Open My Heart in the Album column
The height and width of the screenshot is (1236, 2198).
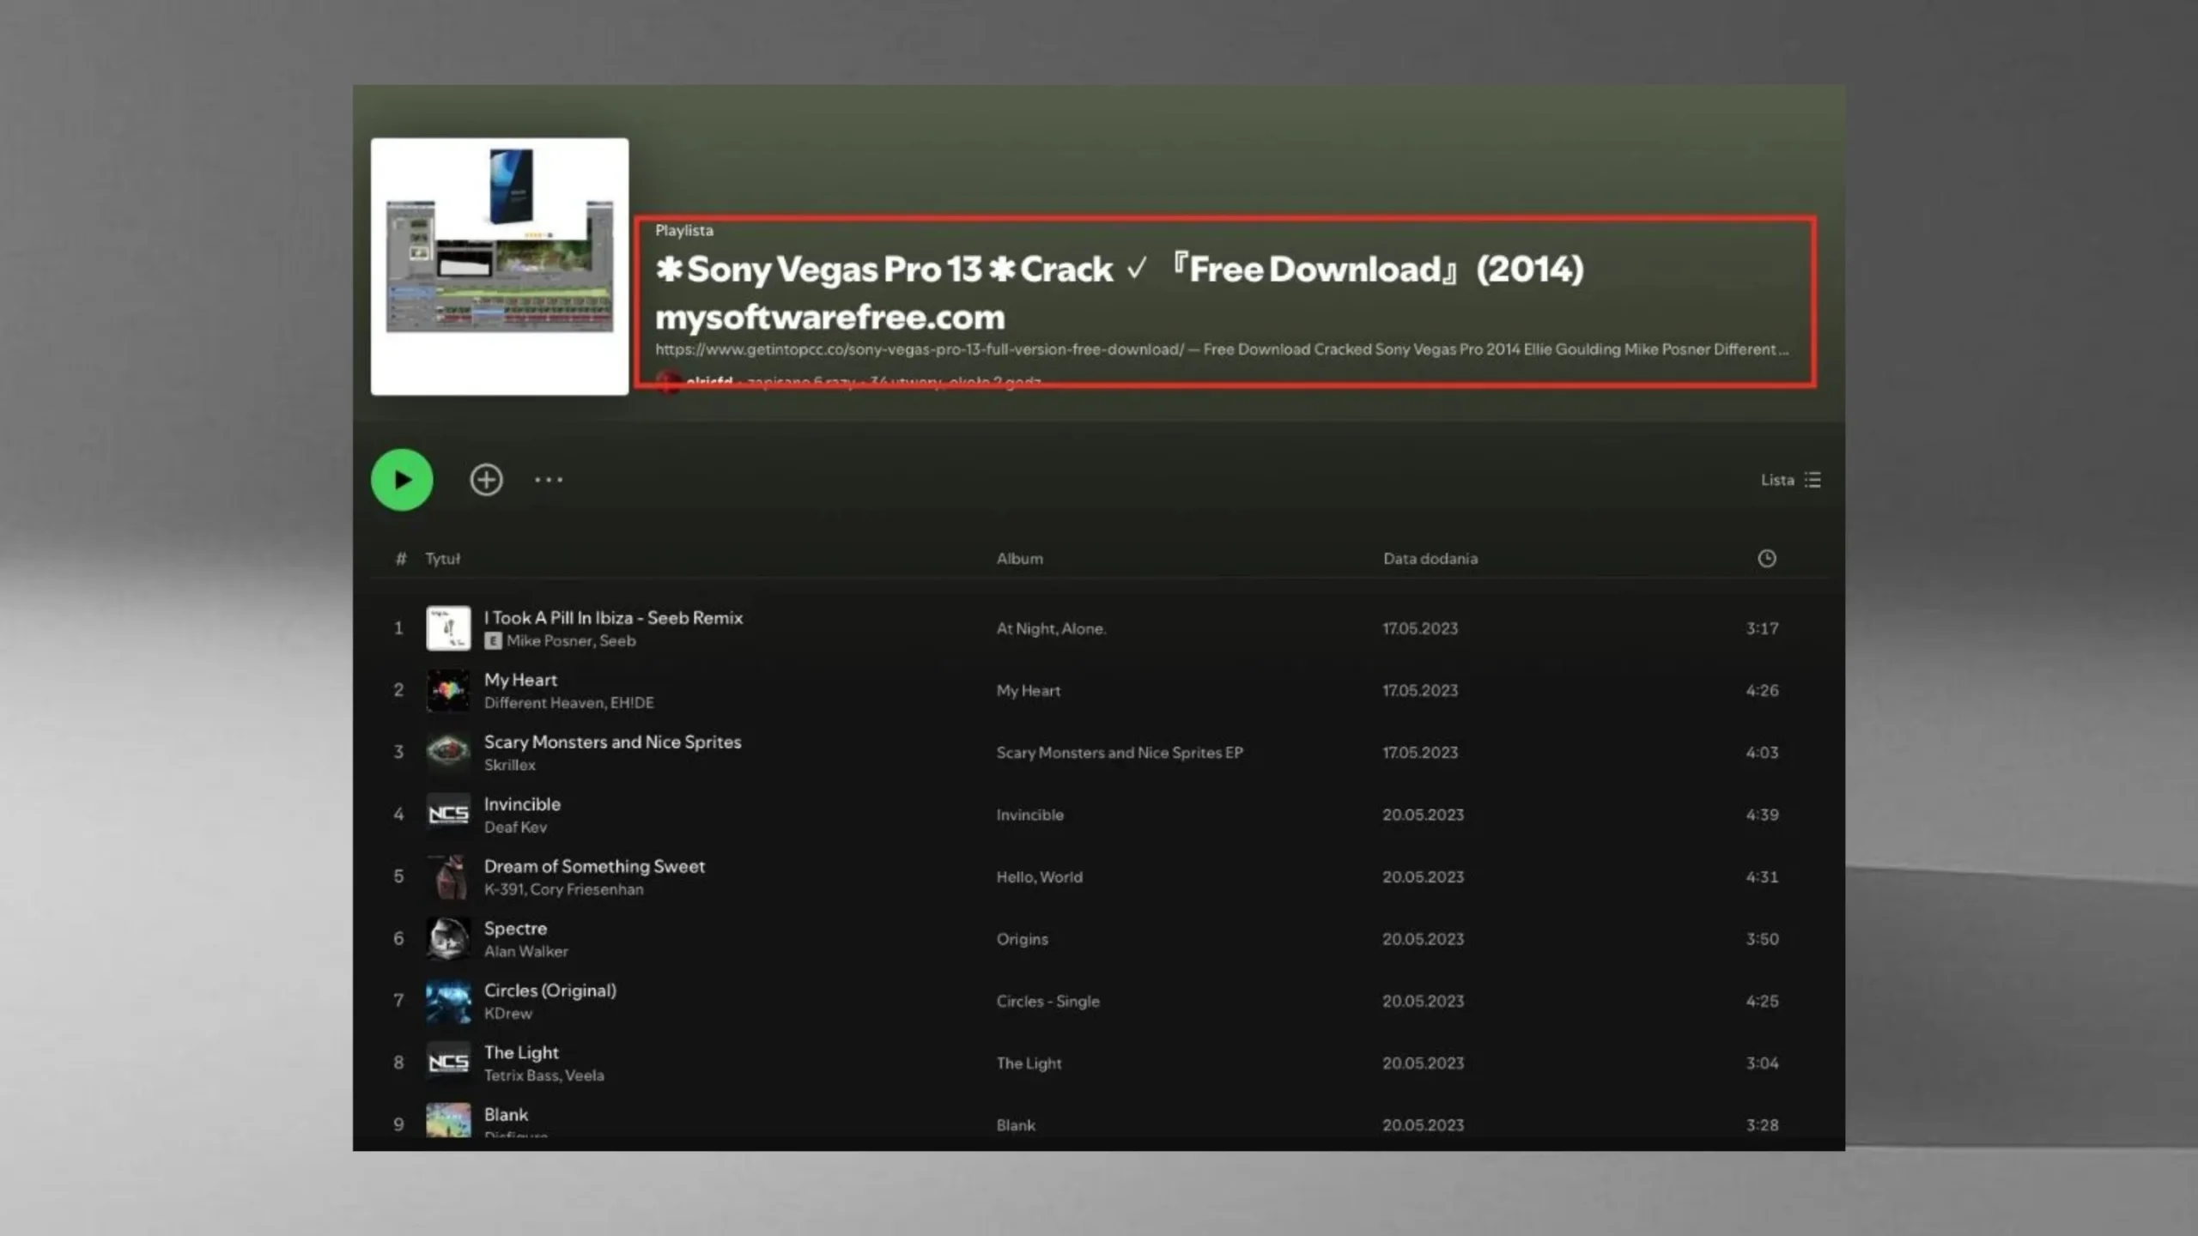(x=1028, y=691)
